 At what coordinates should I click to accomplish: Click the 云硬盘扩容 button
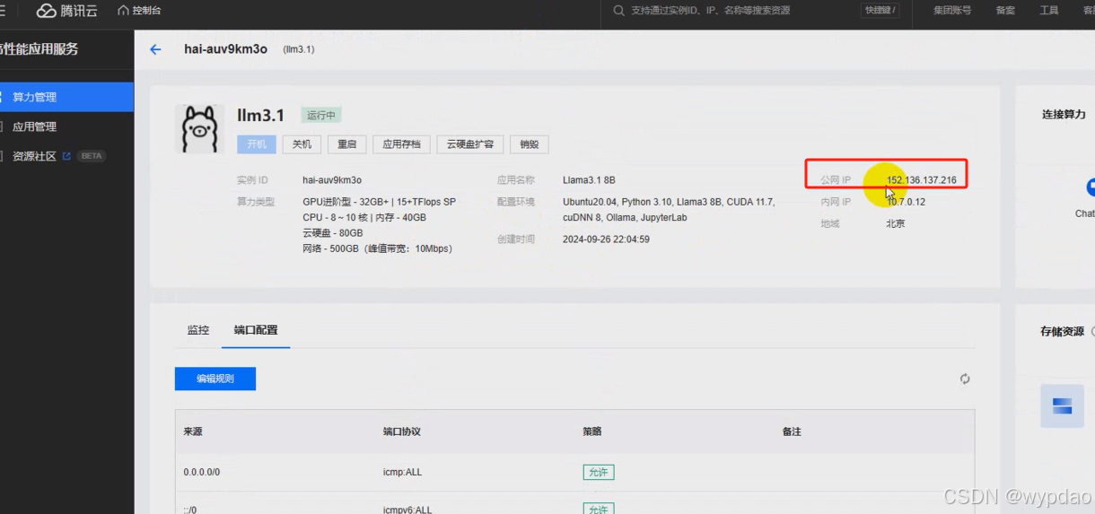470,144
